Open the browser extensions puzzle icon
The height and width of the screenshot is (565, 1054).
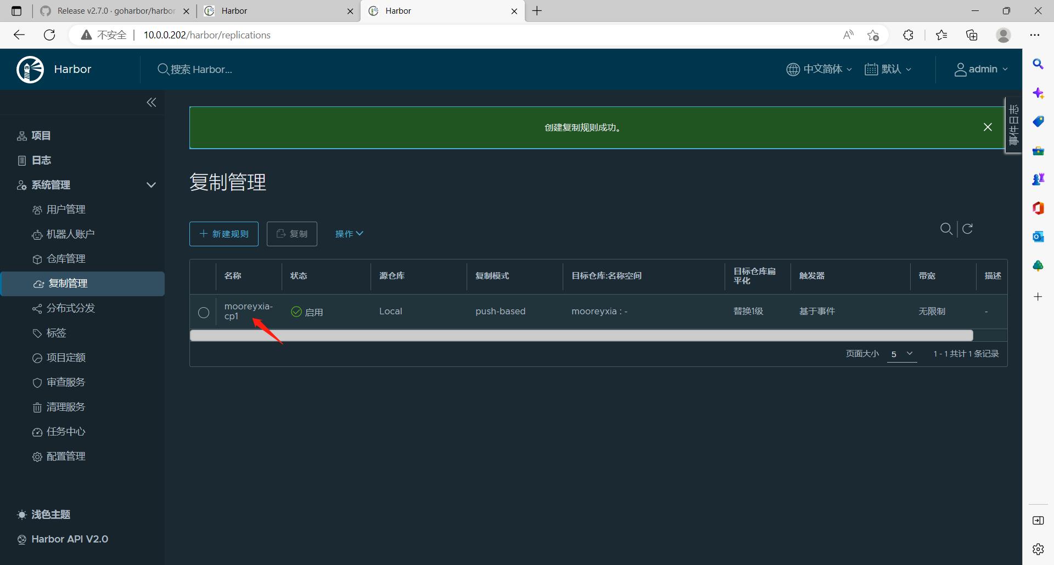pyautogui.click(x=908, y=35)
